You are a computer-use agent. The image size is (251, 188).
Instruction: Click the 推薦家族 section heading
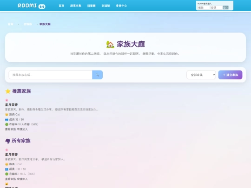[x=21, y=91]
